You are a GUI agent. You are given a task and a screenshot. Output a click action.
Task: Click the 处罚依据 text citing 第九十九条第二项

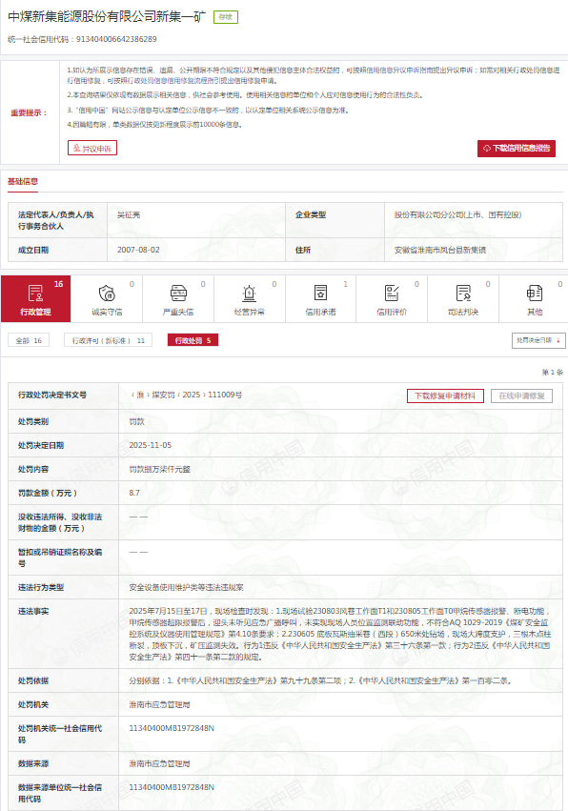coord(320,680)
